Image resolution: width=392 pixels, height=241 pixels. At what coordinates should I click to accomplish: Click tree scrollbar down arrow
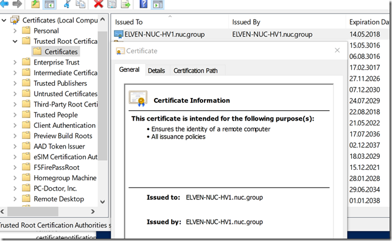point(102,201)
